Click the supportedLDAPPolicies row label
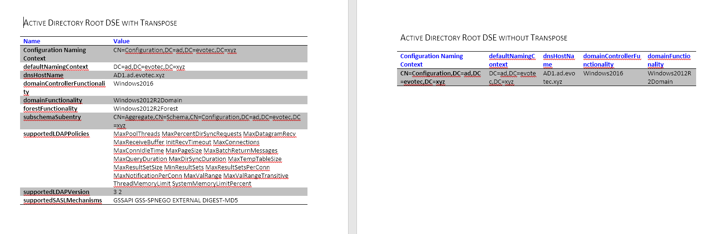Screen dimensions: 719x234 tap(56, 134)
